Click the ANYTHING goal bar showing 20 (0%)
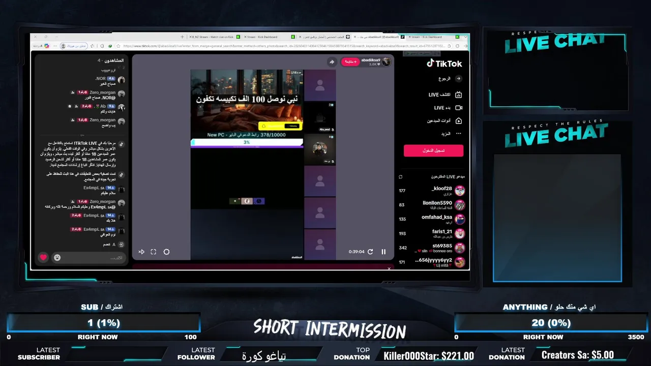Screen dimensions: 651x366 point(551,323)
